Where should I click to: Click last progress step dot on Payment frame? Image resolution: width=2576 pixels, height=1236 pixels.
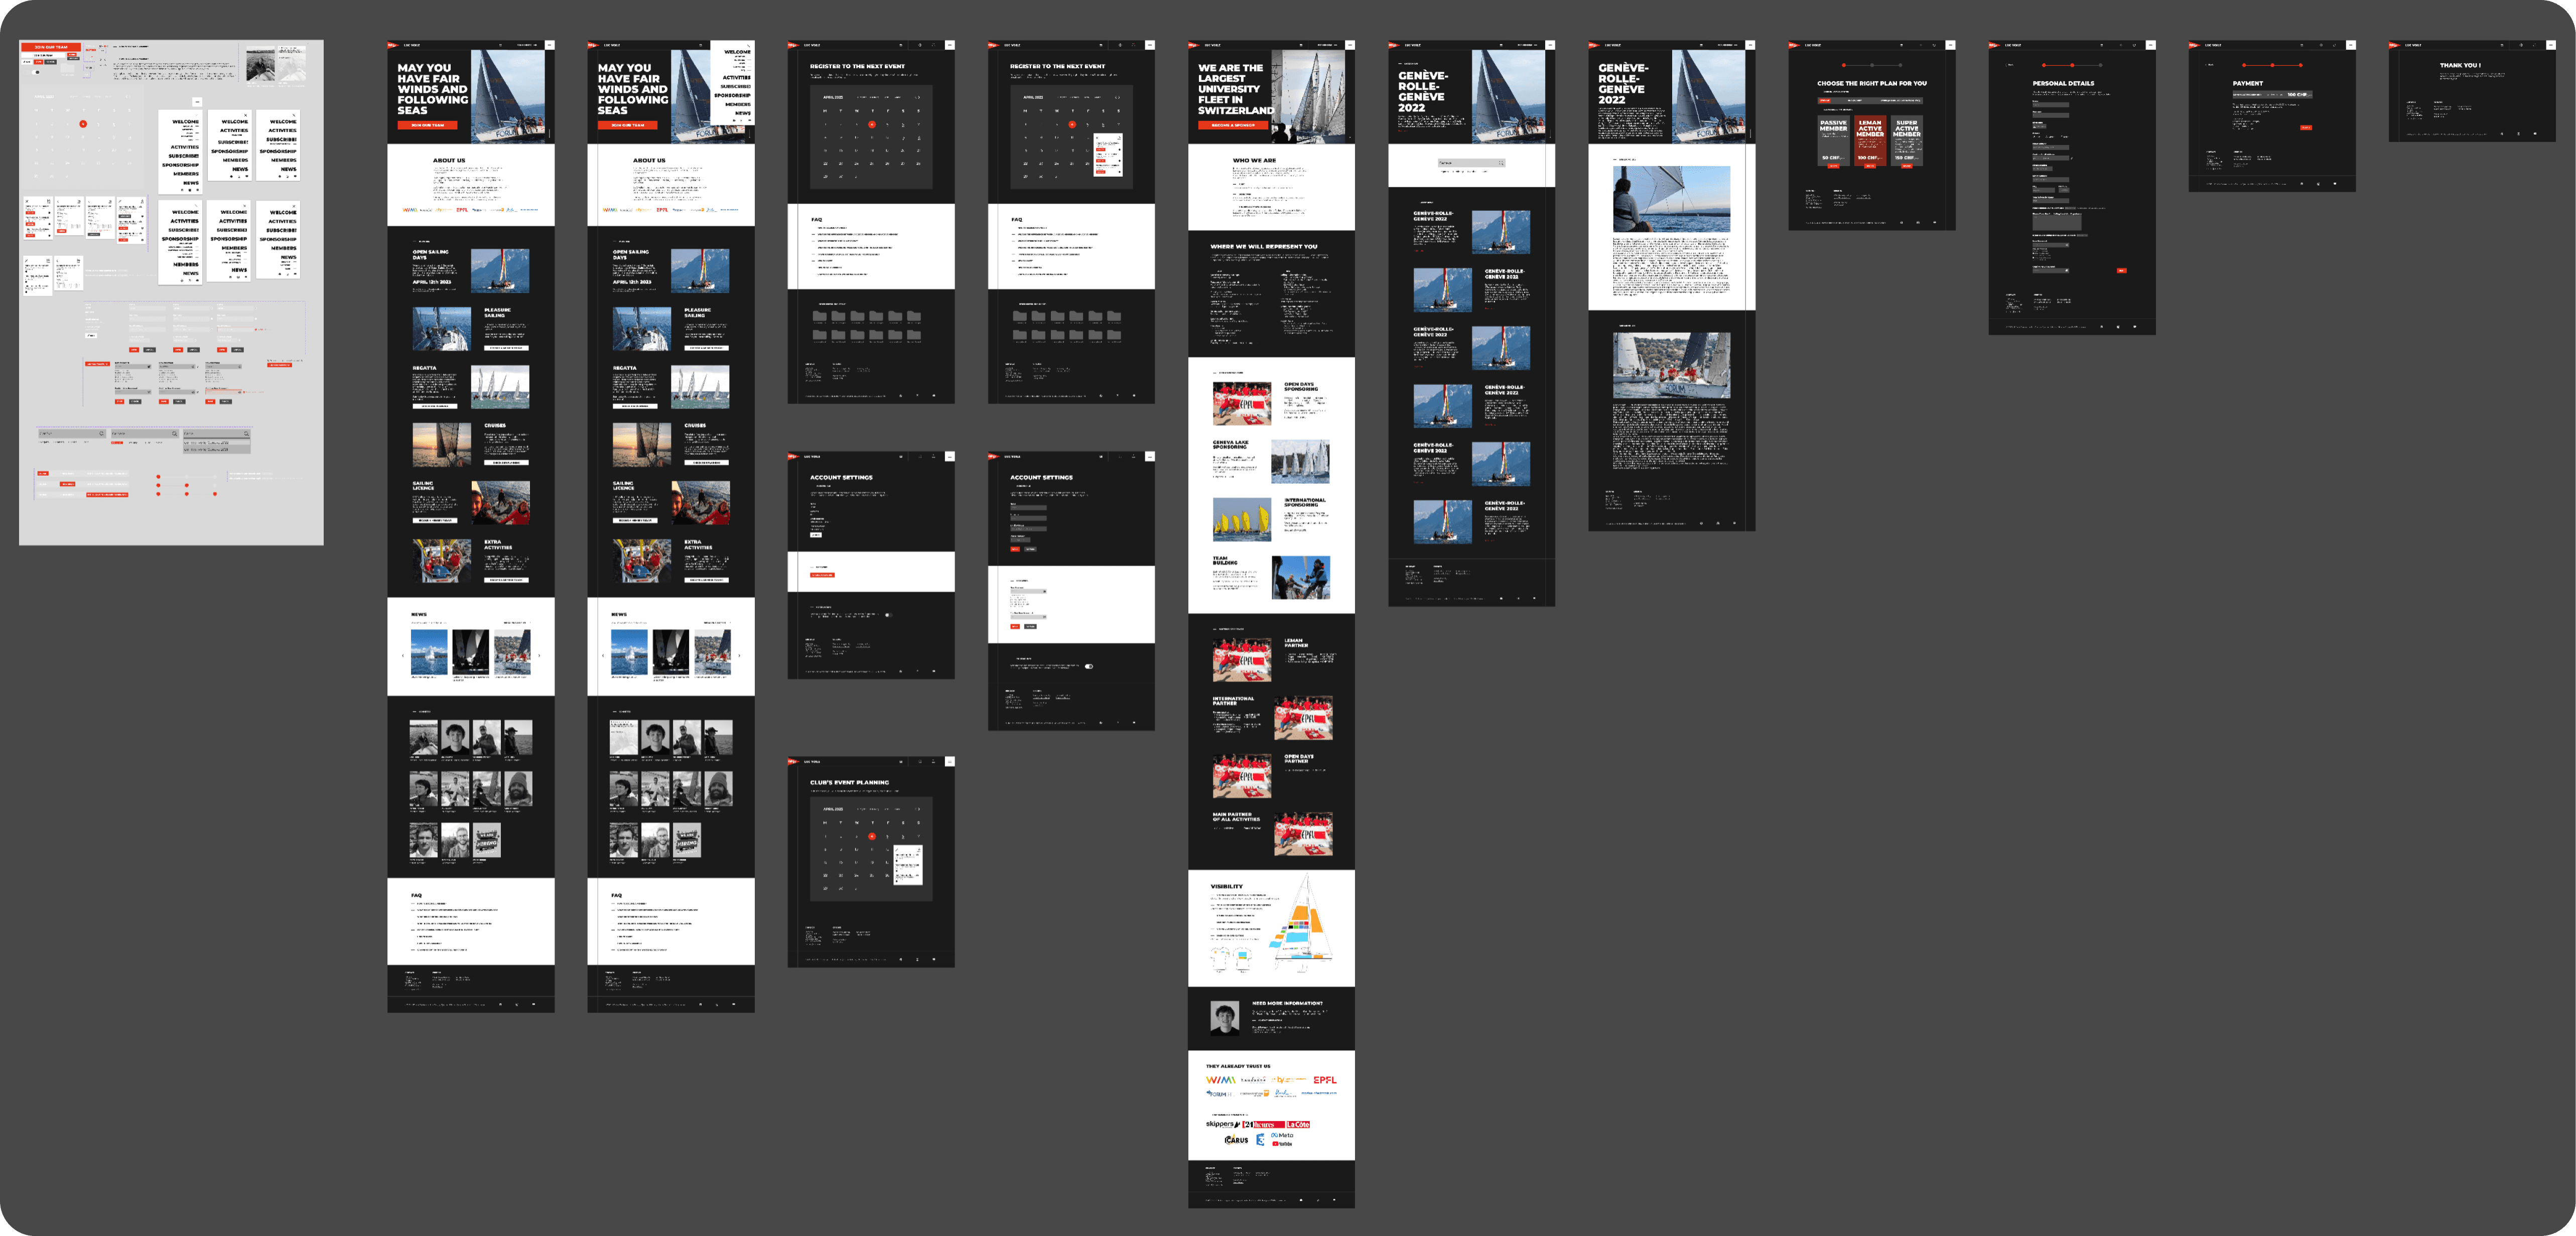(x=2301, y=66)
